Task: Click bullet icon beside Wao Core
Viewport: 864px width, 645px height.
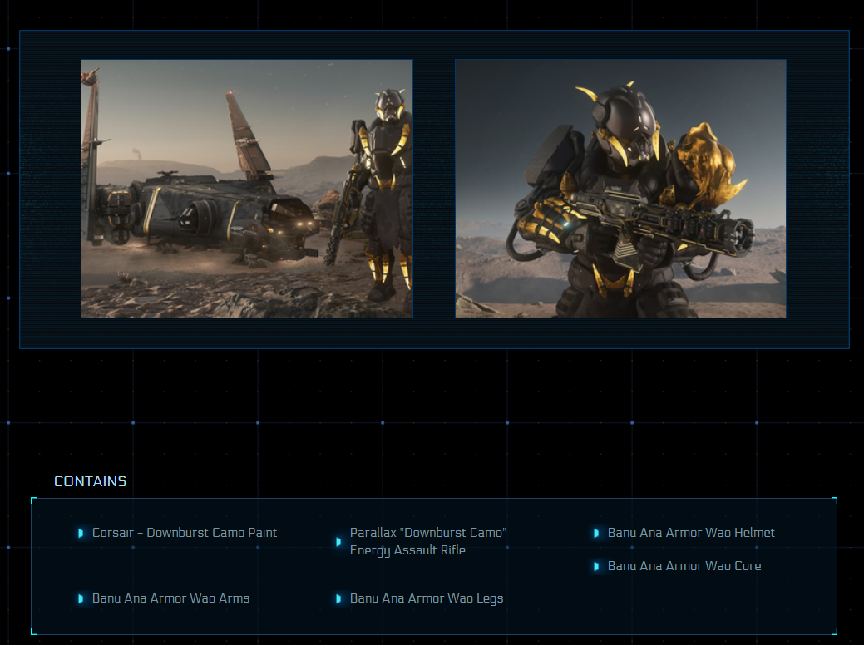Action: point(596,566)
